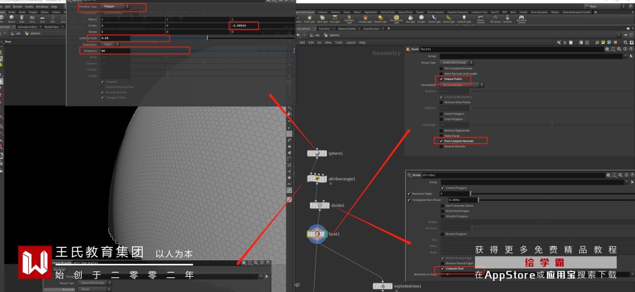Screen dimensions: 635x292
Task: Toggle Post-Compute Normals checkbox
Action: point(442,141)
